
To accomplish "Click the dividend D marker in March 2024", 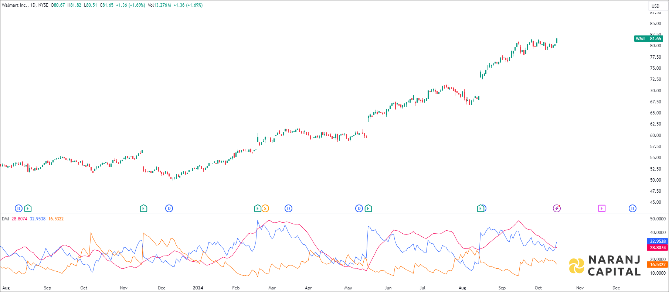I will coord(288,209).
